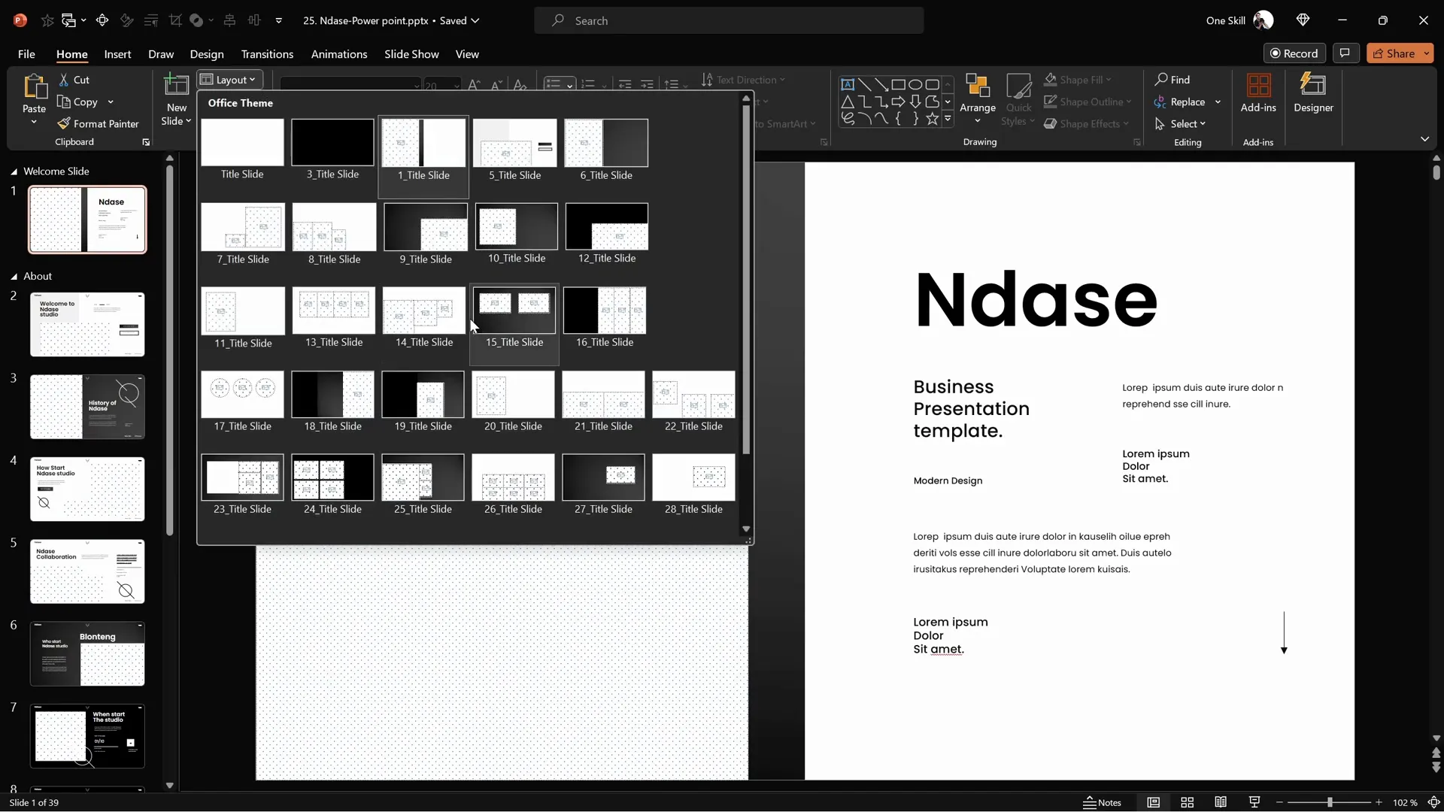Viewport: 1444px width, 812px height.
Task: Open the Add-ins gallery
Action: (1258, 93)
